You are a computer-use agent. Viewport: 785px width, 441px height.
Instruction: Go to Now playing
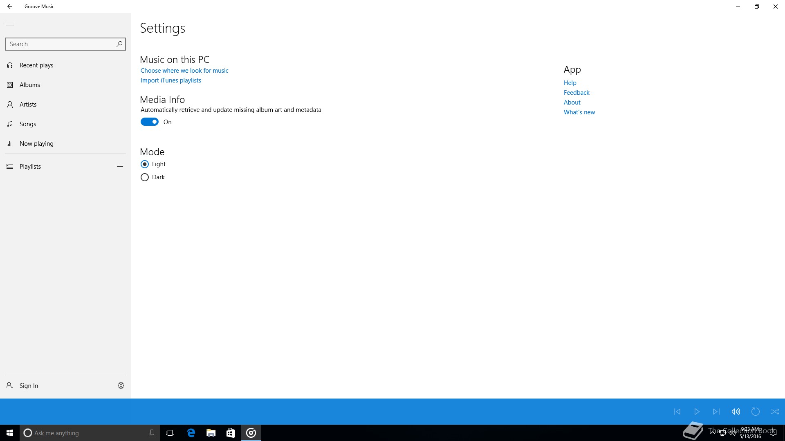point(36,144)
